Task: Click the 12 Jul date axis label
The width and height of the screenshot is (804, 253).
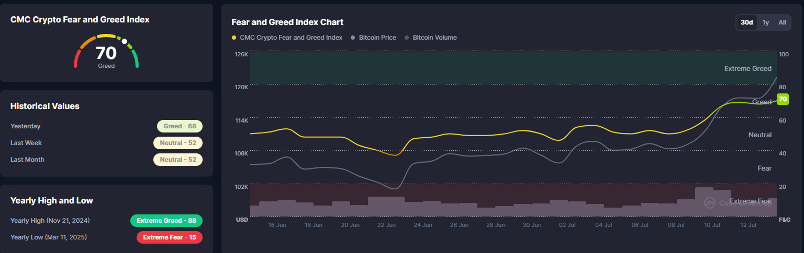Action: [749, 225]
